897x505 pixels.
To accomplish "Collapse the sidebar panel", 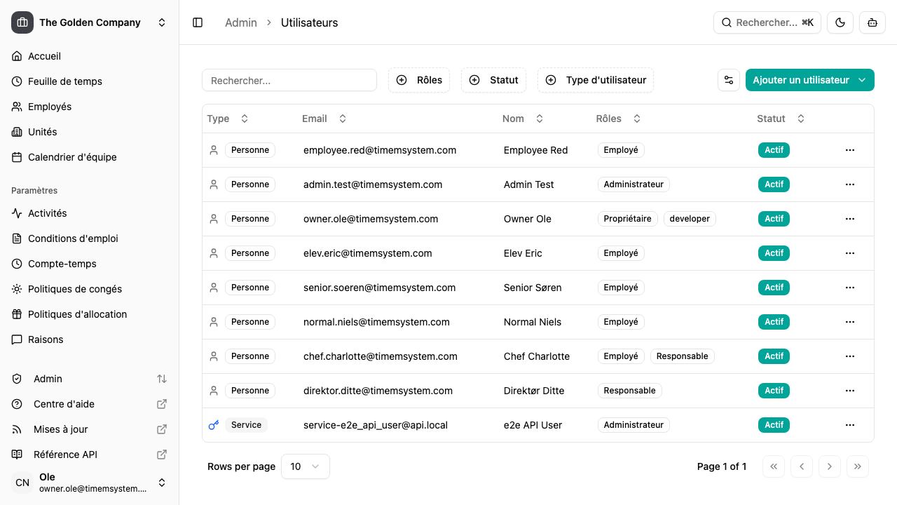I will [x=198, y=22].
